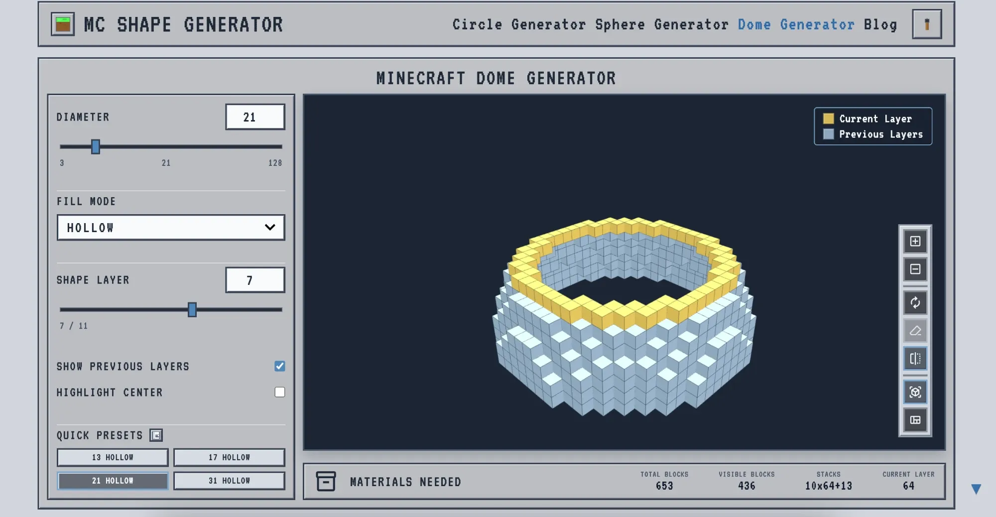Image resolution: width=996 pixels, height=517 pixels.
Task: Click the Shape Layer slider handle
Action: [192, 309]
